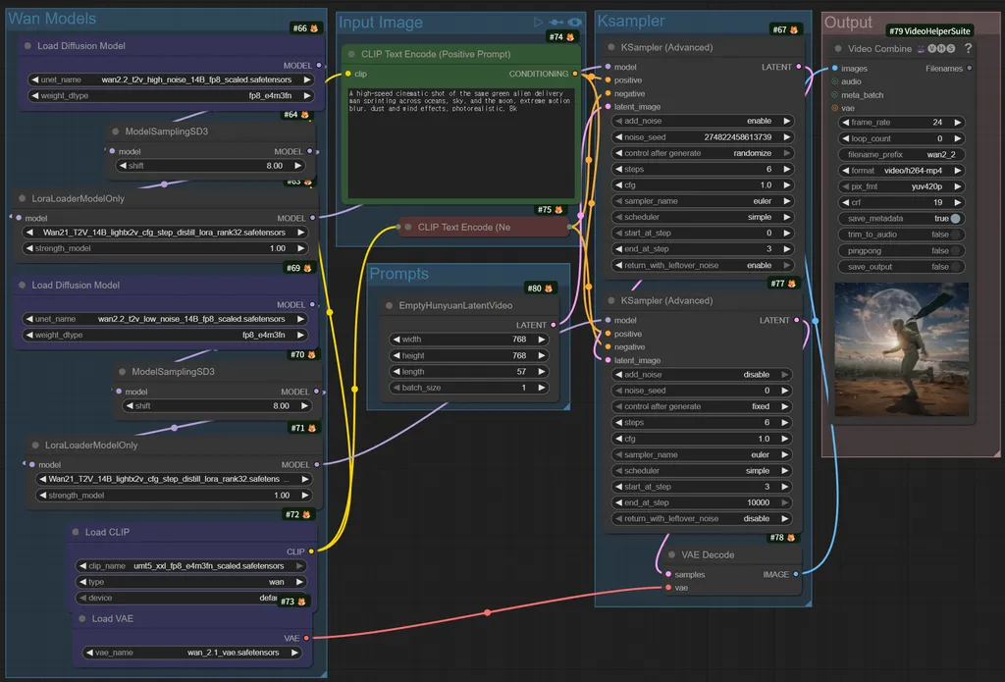Screen dimensions: 1005x682
Task: Increase width in EmptyHunyuanLatentVideo
Action: click(542, 340)
